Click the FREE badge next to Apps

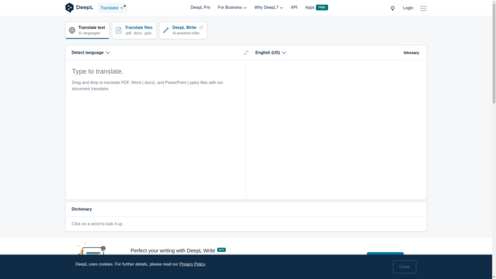point(322,8)
